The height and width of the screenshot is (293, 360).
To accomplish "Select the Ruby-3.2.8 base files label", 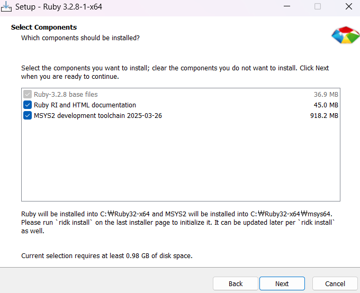I will pyautogui.click(x=66, y=95).
